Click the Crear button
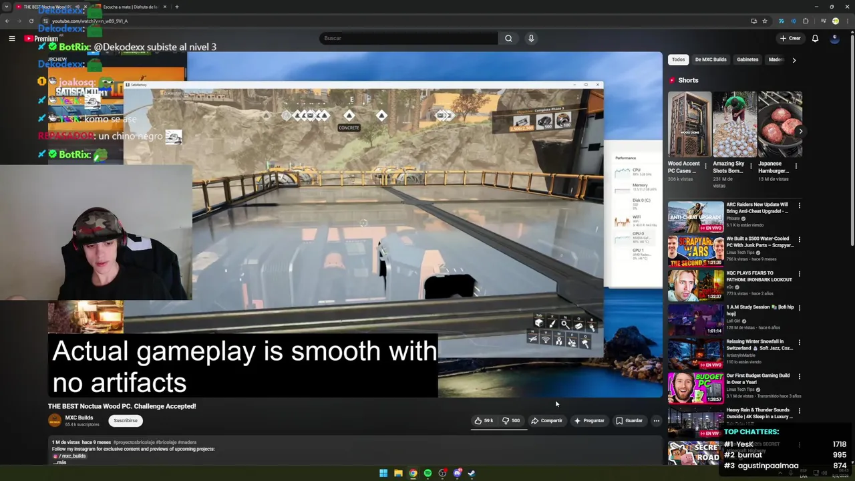 pyautogui.click(x=790, y=38)
